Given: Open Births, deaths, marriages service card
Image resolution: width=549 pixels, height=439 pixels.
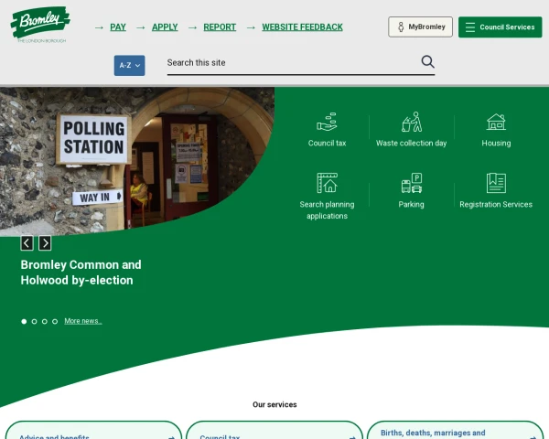Looking at the screenshot, I should coord(455,430).
